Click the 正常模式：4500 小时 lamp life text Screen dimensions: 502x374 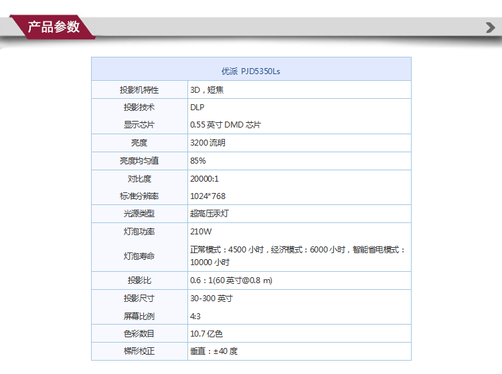coord(227,249)
